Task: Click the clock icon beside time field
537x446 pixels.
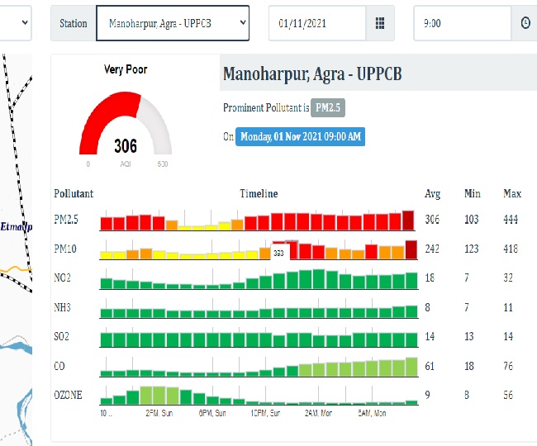Action: [x=525, y=24]
